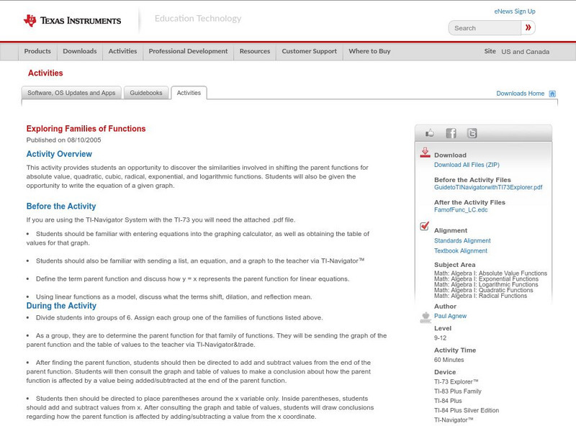Click 'Published on 08/10/2005' text
Image resolution: width=576 pixels, height=426 pixels.
63,140
